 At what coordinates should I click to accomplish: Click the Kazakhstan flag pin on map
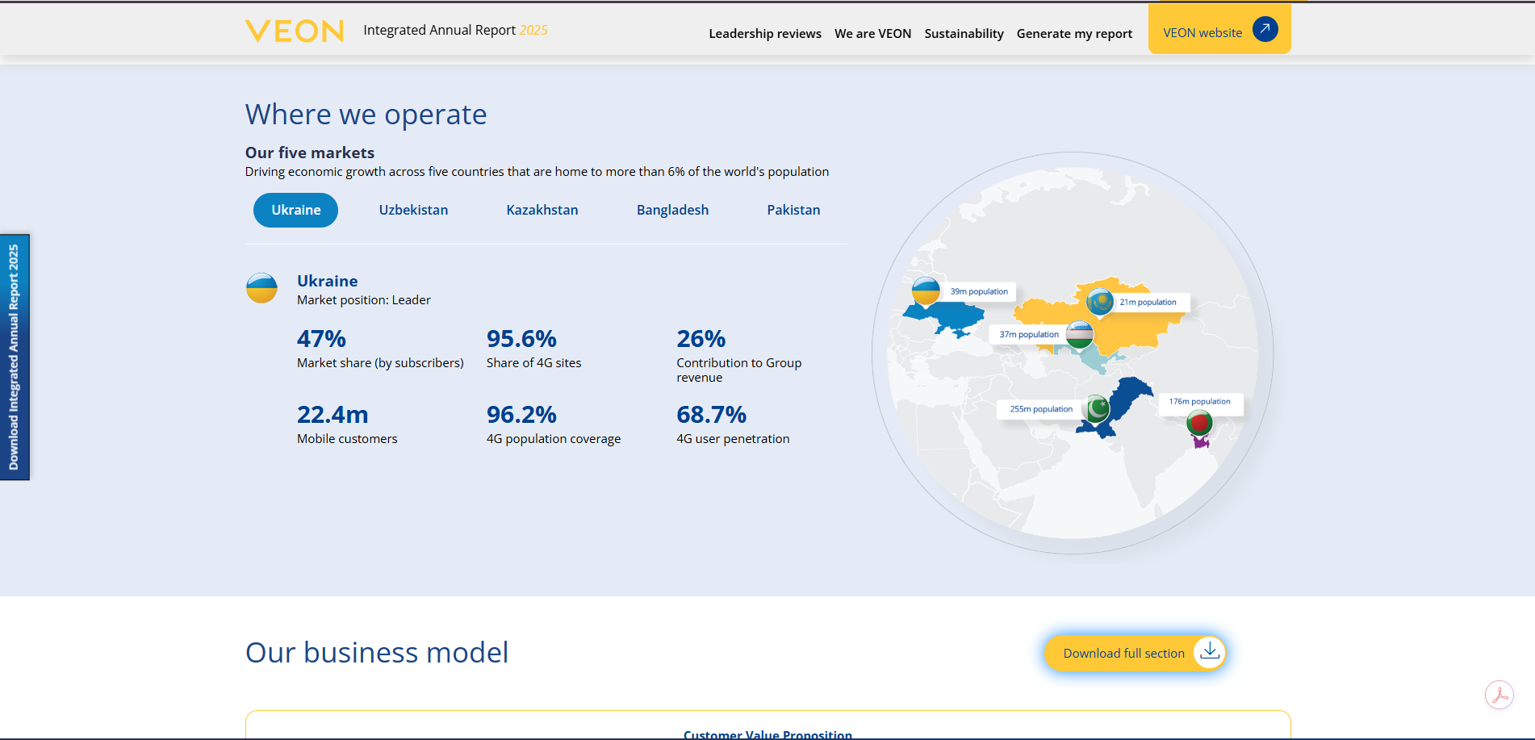click(1099, 301)
